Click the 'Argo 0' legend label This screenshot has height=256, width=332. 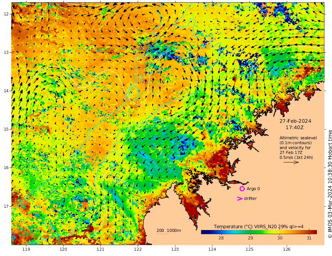[253, 189]
